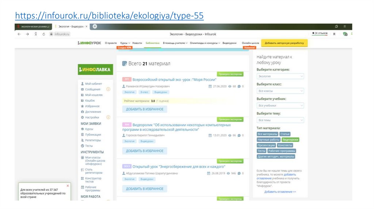Image resolution: width=374 pixels, height=209 pixels.
Task: Close the Экология - Видеоуроки tab
Action: click(86, 26)
